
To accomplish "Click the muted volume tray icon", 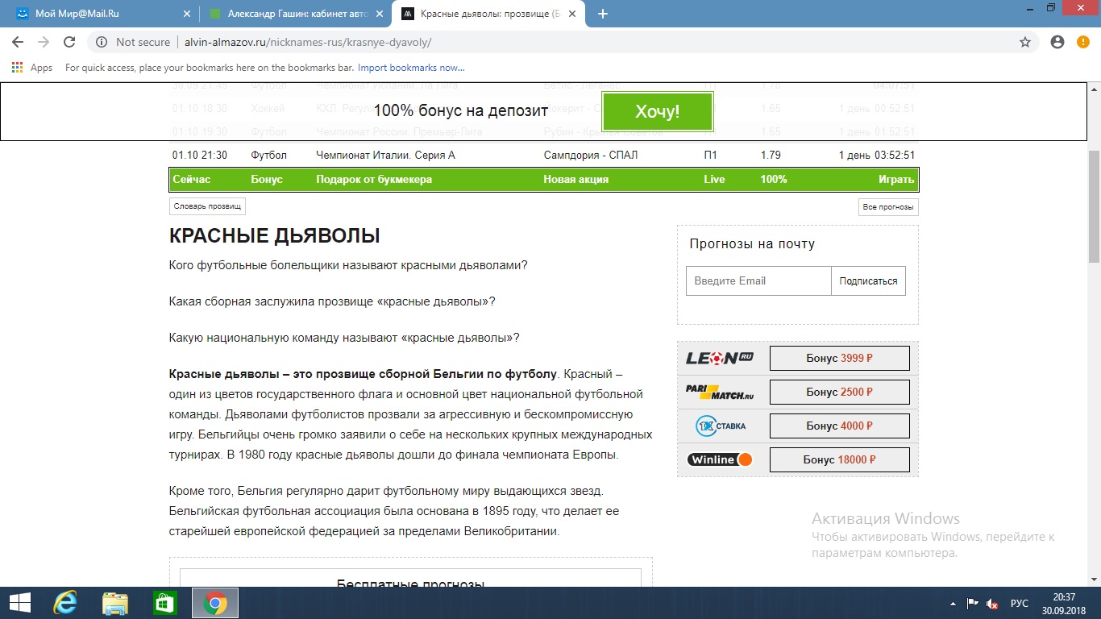I will (993, 603).
